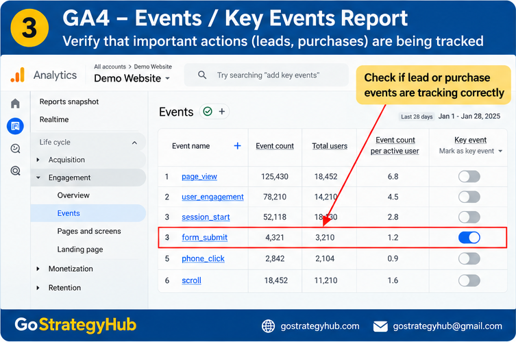Open the date range Jan 1 - Jan 28, 2025
This screenshot has width=516, height=342.
pyautogui.click(x=469, y=117)
